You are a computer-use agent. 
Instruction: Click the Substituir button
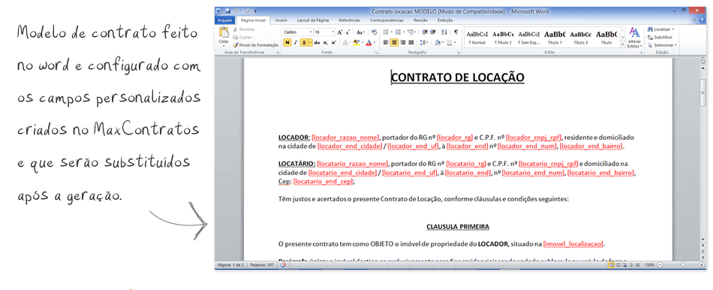[660, 37]
